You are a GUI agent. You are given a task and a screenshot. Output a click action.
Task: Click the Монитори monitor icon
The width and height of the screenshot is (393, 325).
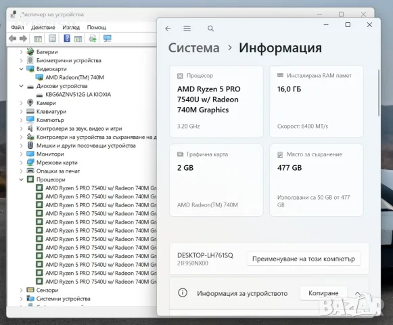(30, 154)
